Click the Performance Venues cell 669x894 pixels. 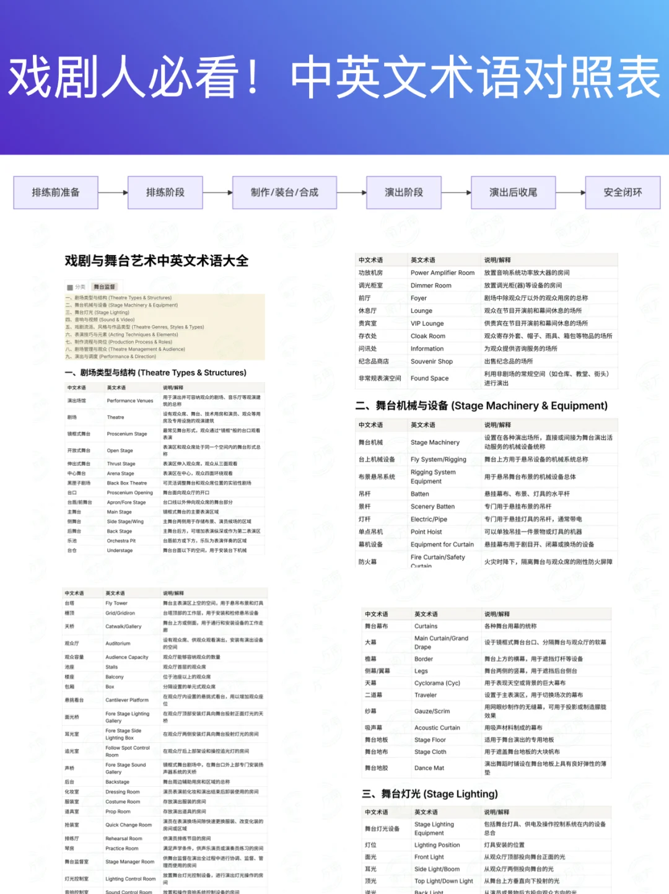(130, 401)
